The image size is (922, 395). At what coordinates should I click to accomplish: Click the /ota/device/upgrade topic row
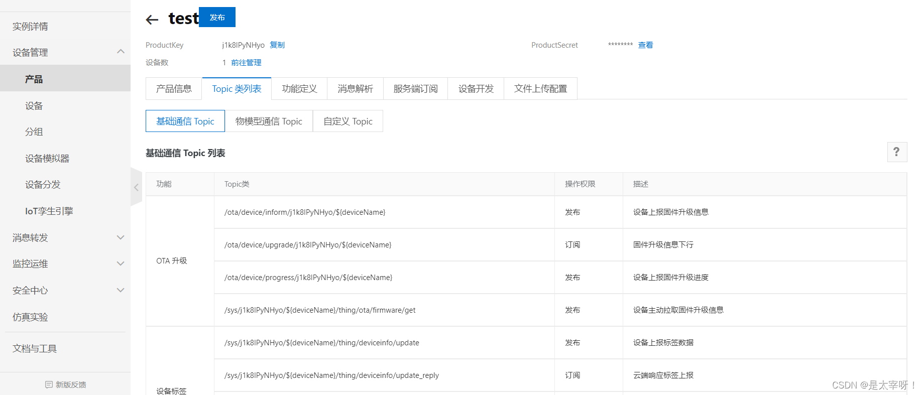coord(308,245)
